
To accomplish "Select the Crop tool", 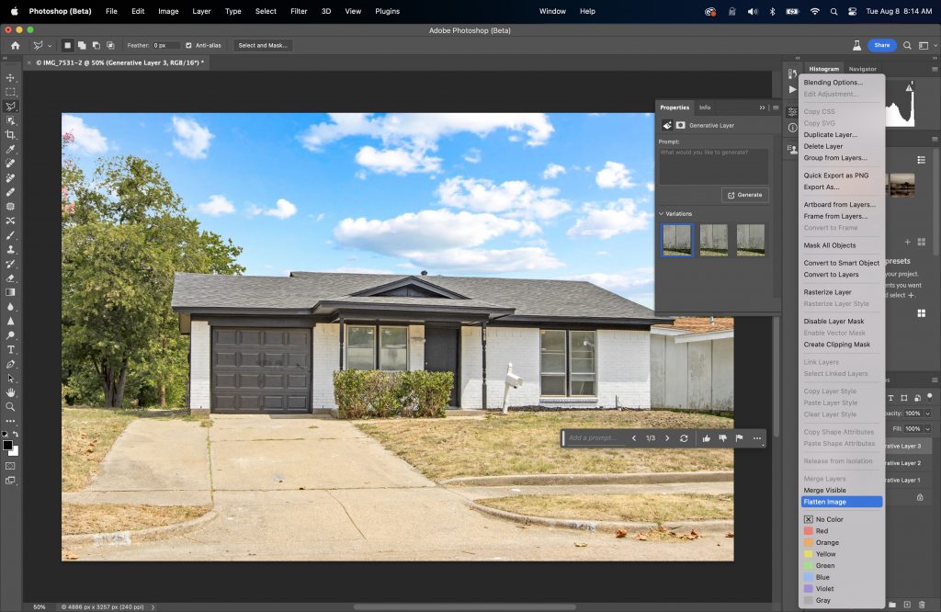I will coord(11,135).
